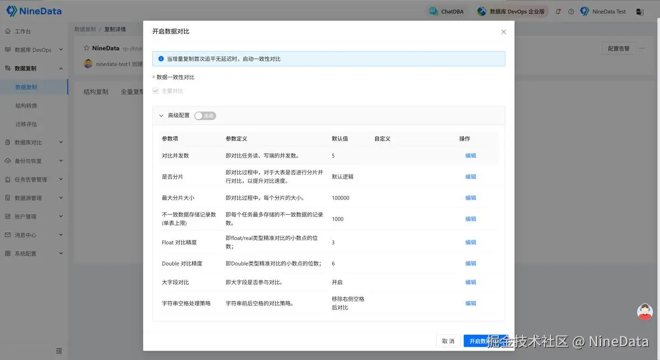Viewport: 660px width, 360px height.
Task: Collapse the sidebar with bottom icon
Action: [59, 351]
